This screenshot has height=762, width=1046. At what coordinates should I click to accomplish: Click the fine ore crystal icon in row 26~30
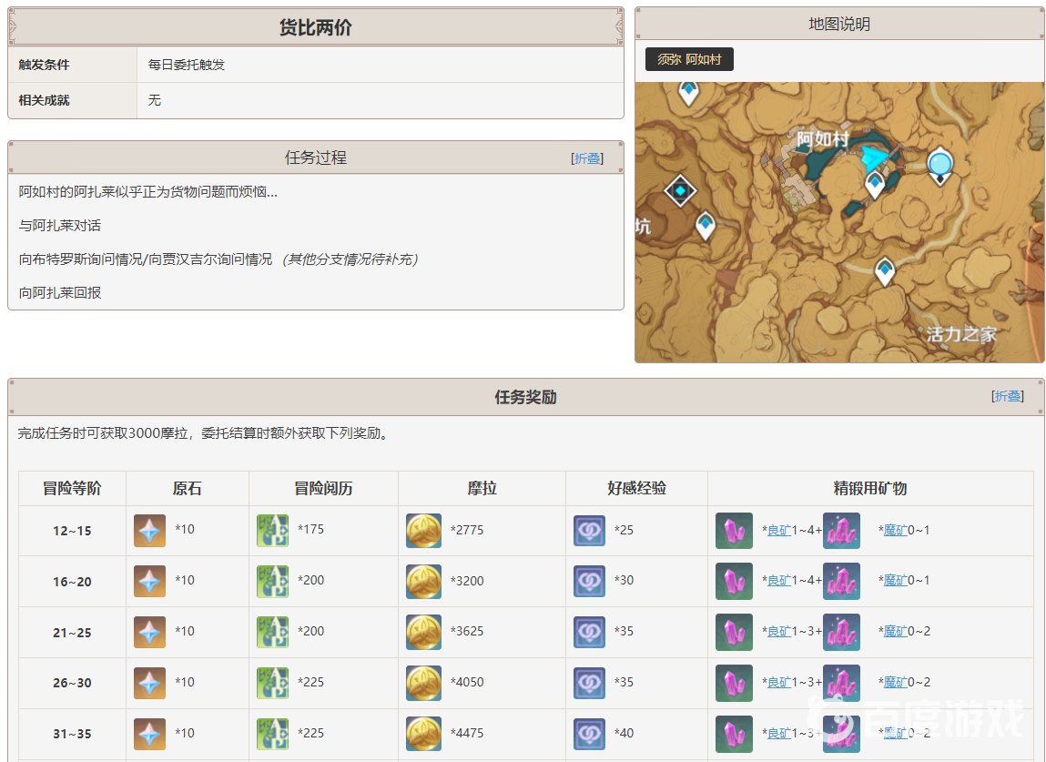[x=734, y=683]
